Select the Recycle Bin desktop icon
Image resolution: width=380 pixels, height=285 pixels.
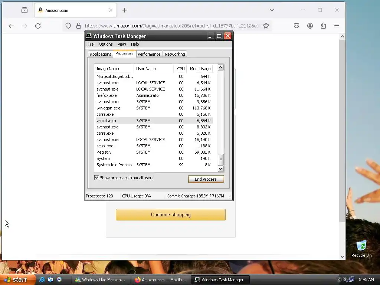click(361, 249)
